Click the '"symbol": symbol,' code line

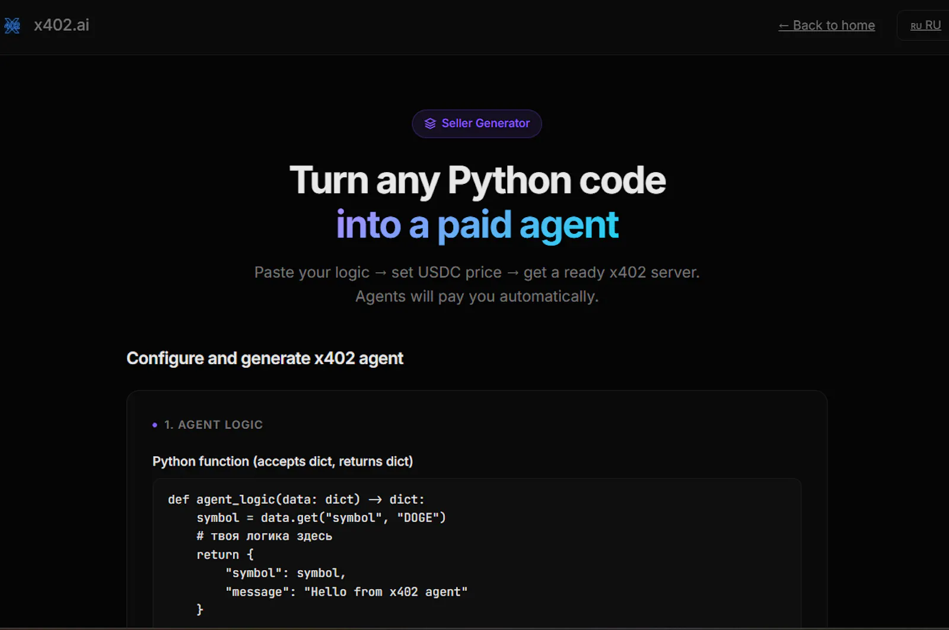(x=285, y=573)
